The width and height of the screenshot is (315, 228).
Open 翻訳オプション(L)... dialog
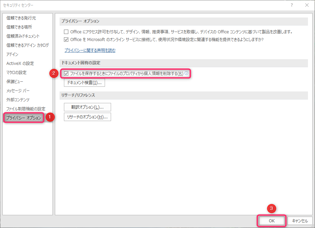[x=87, y=107]
